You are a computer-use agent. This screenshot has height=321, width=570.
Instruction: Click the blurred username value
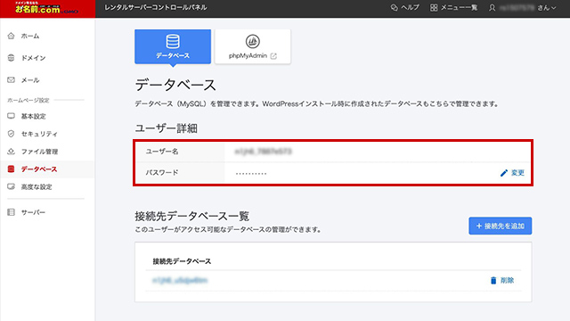[x=264, y=152]
